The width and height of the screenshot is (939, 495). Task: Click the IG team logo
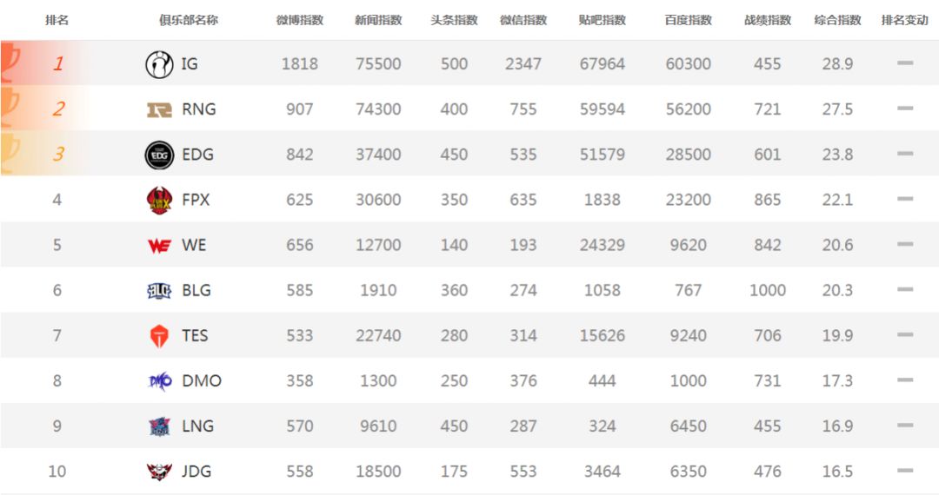click(159, 64)
